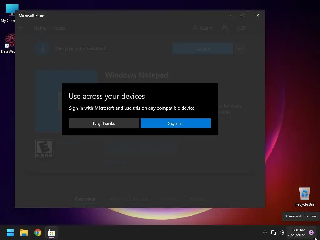
Task: Close the Microsoft Store window
Action: click(x=258, y=15)
